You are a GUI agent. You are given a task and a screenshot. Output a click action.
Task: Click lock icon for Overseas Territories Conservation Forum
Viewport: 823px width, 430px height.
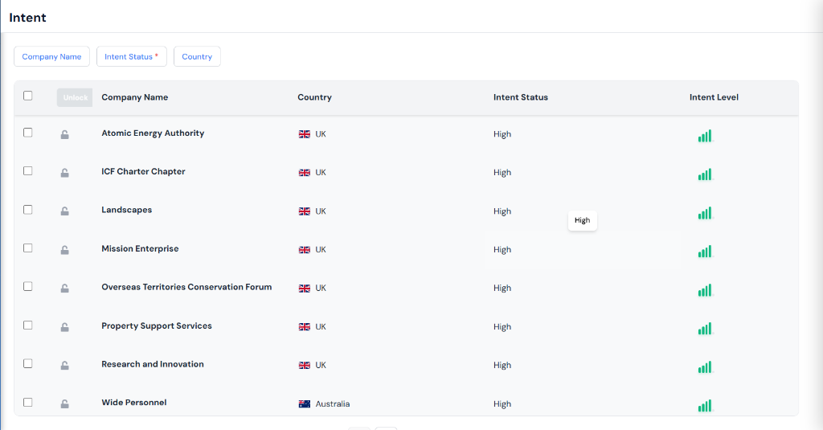tap(64, 289)
